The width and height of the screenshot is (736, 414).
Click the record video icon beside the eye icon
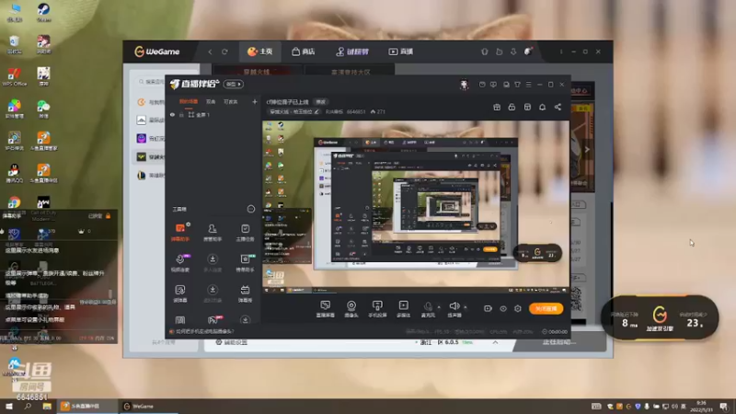[488, 308]
